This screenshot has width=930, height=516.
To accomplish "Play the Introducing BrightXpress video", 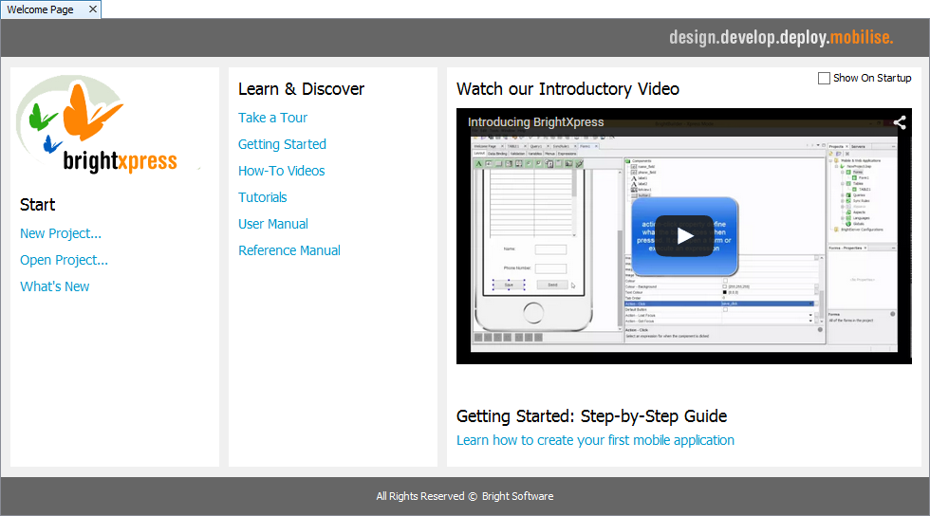I will coord(684,236).
